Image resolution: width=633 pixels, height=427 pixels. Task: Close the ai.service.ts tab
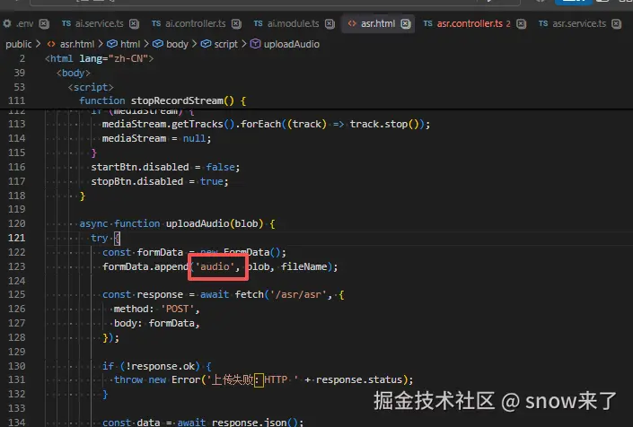point(134,24)
